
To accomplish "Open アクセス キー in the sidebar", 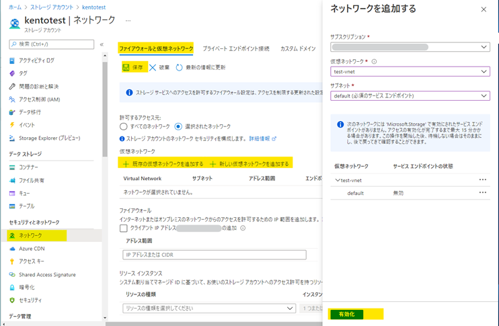I will pos(32,261).
